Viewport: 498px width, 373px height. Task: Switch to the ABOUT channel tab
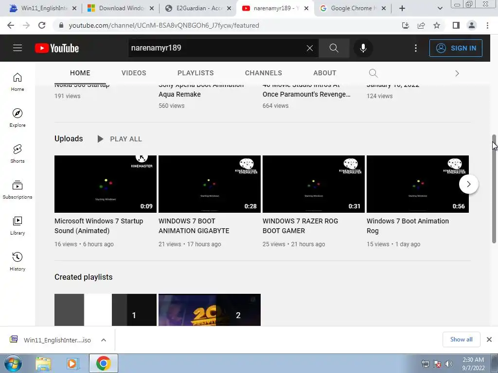coord(324,73)
